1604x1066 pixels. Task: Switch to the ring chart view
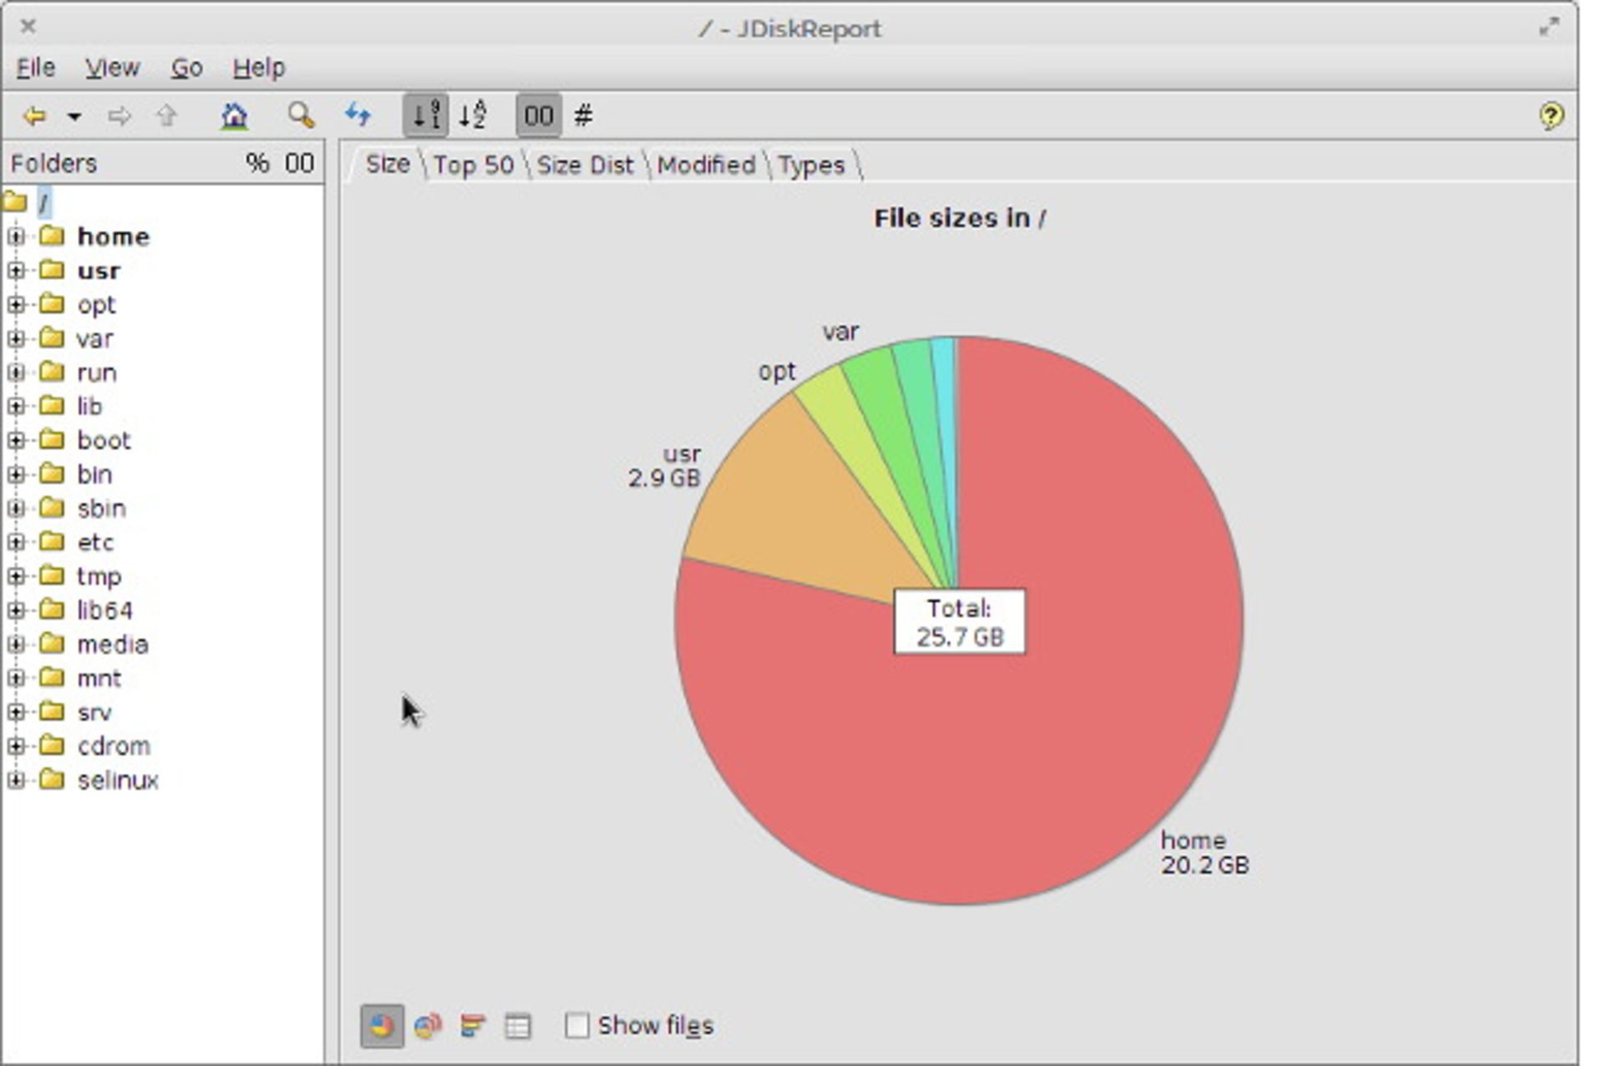click(428, 1025)
